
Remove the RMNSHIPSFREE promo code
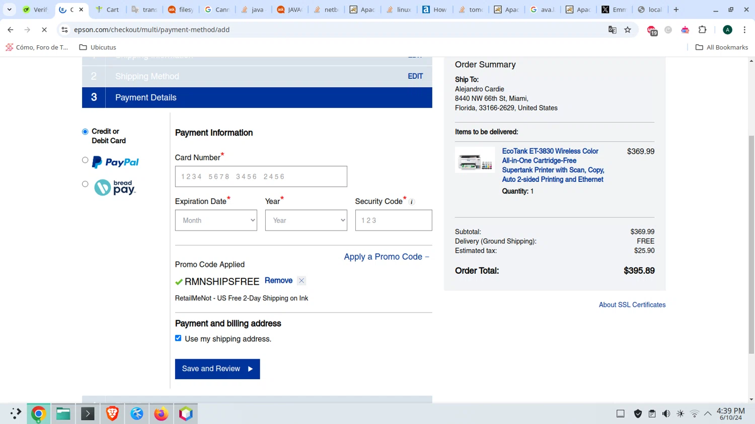[278, 280]
